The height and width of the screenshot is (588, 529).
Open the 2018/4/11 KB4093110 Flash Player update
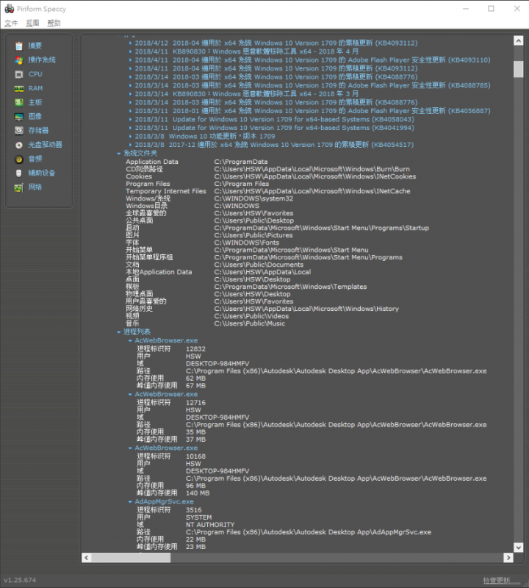pyautogui.click(x=313, y=60)
